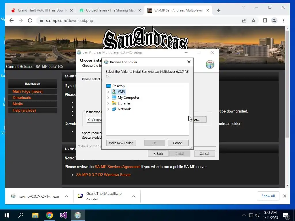295x221 pixels.
Task: Open the notification center
Action: click(286, 215)
